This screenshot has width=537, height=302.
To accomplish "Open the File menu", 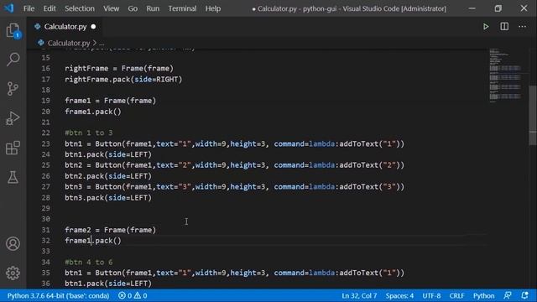I will [x=29, y=8].
